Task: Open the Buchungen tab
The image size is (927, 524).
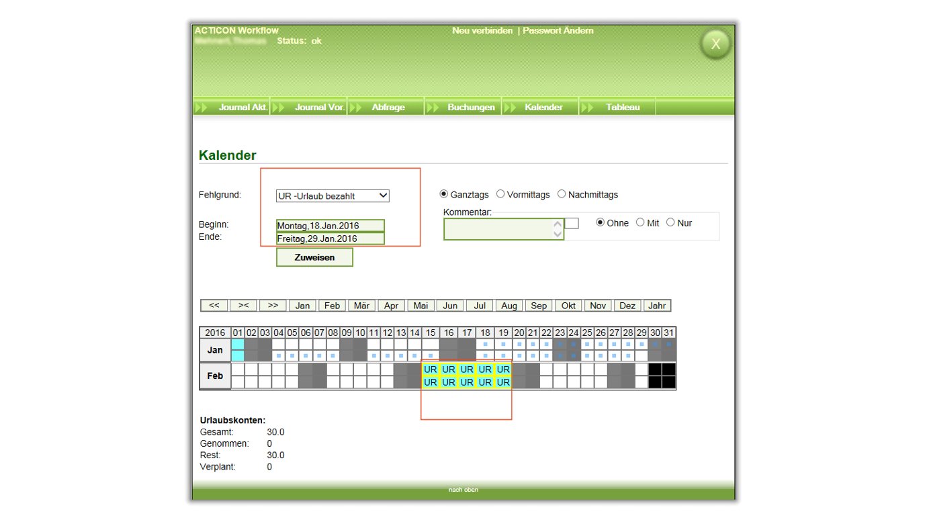Action: coord(471,107)
